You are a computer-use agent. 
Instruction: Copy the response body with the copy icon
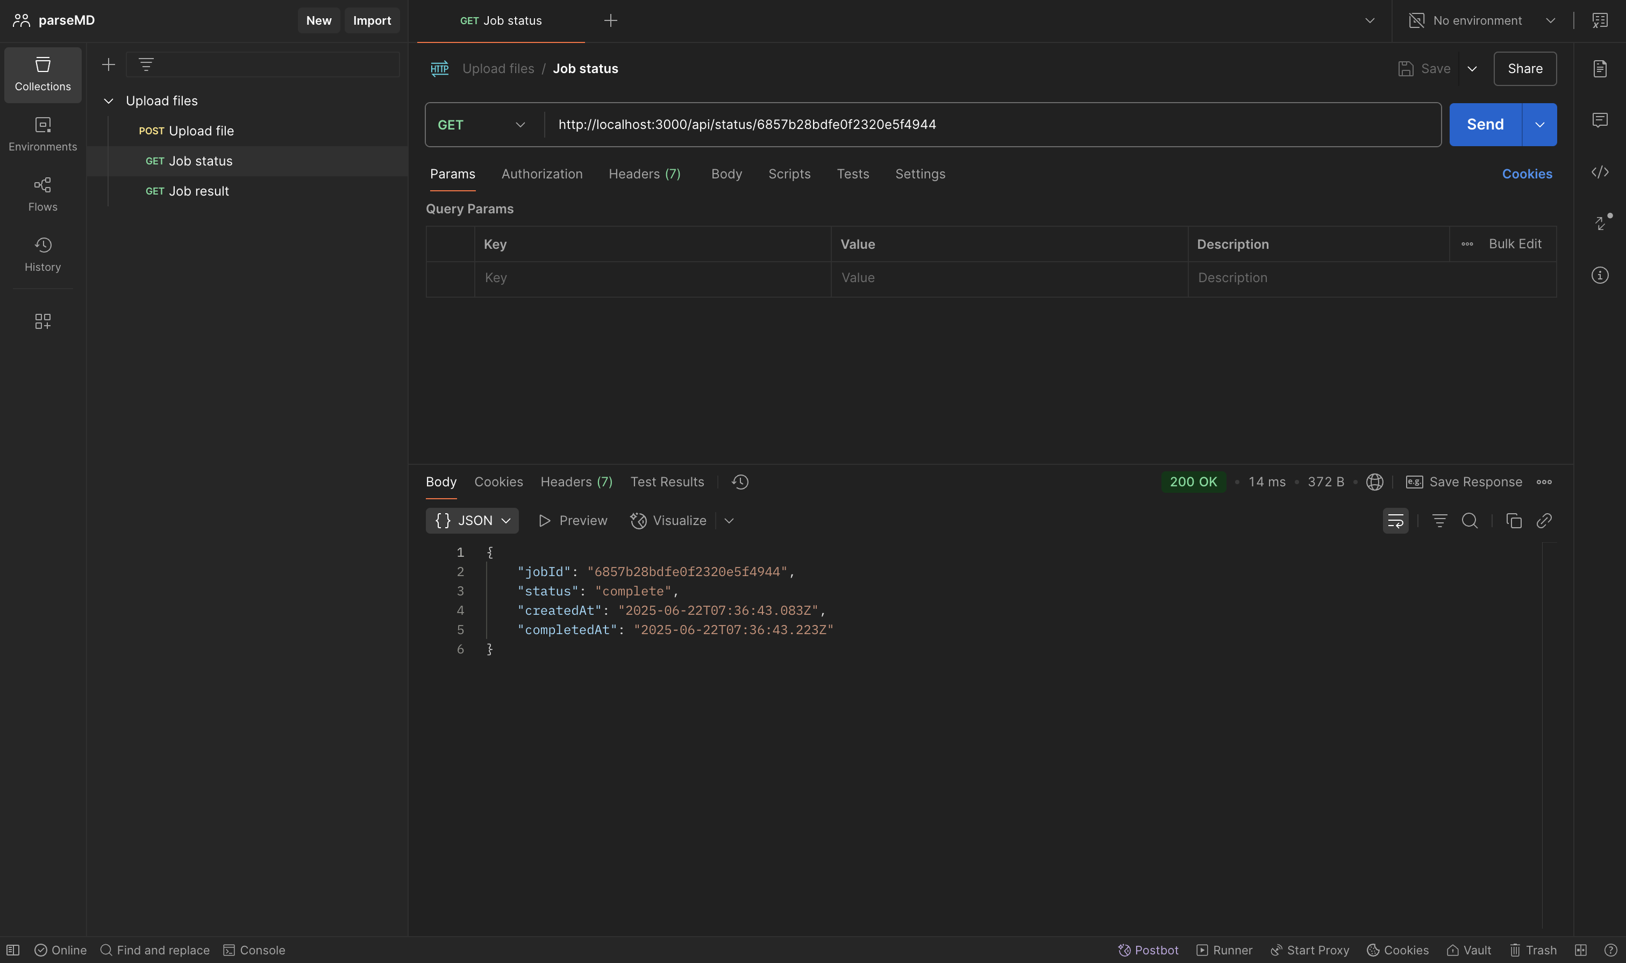[1514, 520]
